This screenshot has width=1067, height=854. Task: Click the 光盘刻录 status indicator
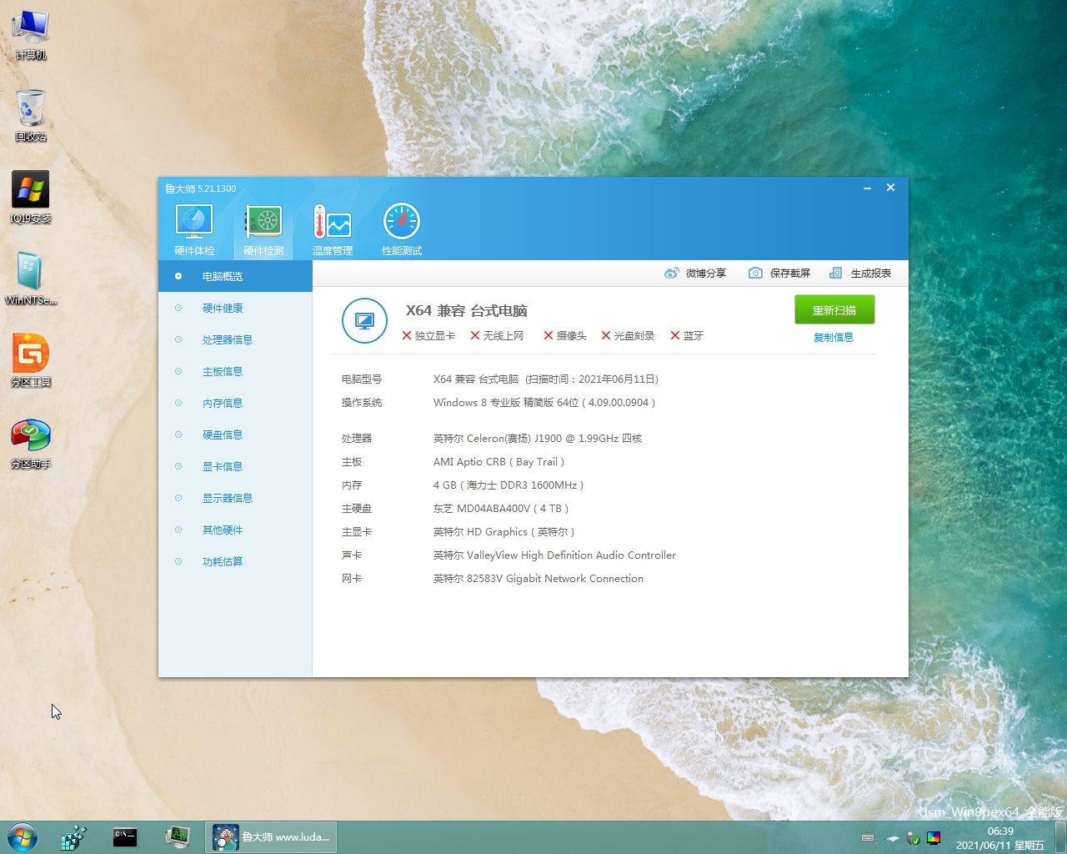point(628,335)
